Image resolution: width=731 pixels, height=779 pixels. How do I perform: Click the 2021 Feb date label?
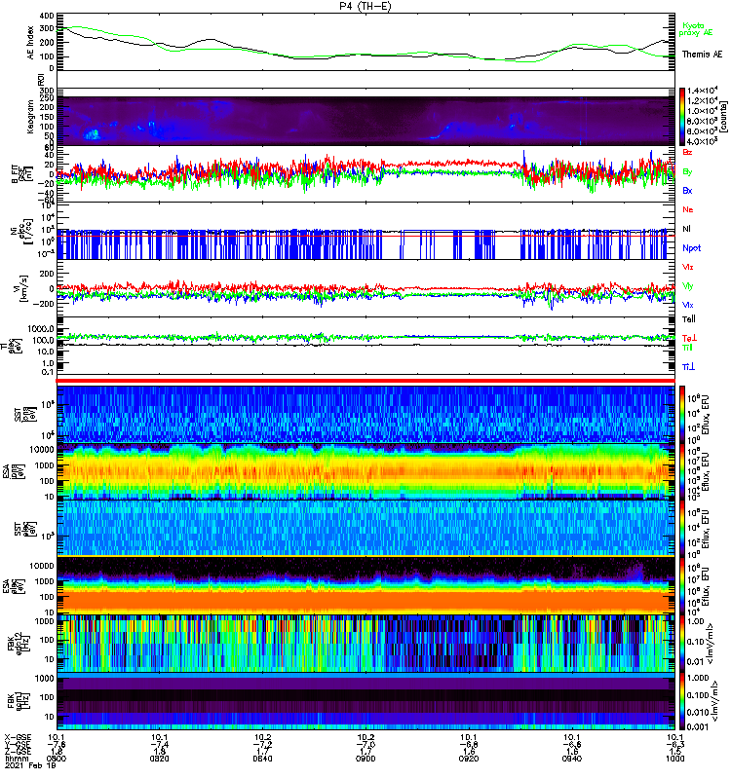coord(30,765)
